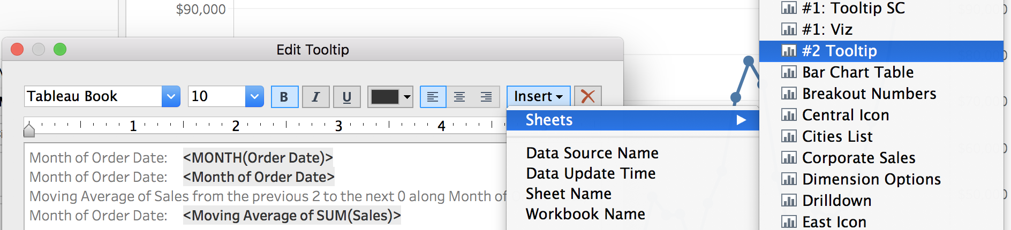
Task: Open the text color picker swatch
Action: coord(390,97)
